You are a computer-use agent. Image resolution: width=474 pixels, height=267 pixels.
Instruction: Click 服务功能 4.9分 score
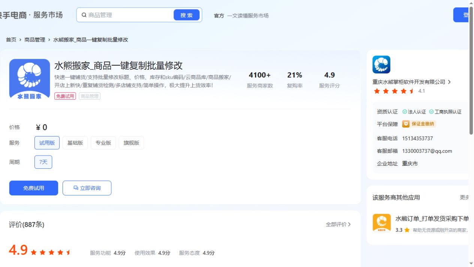108,253
